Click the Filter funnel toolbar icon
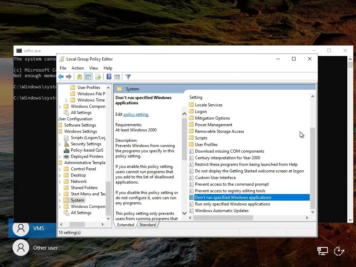The height and width of the screenshot is (267, 356). (128, 77)
